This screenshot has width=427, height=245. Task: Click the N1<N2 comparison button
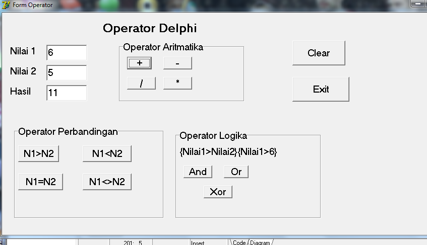click(107, 154)
